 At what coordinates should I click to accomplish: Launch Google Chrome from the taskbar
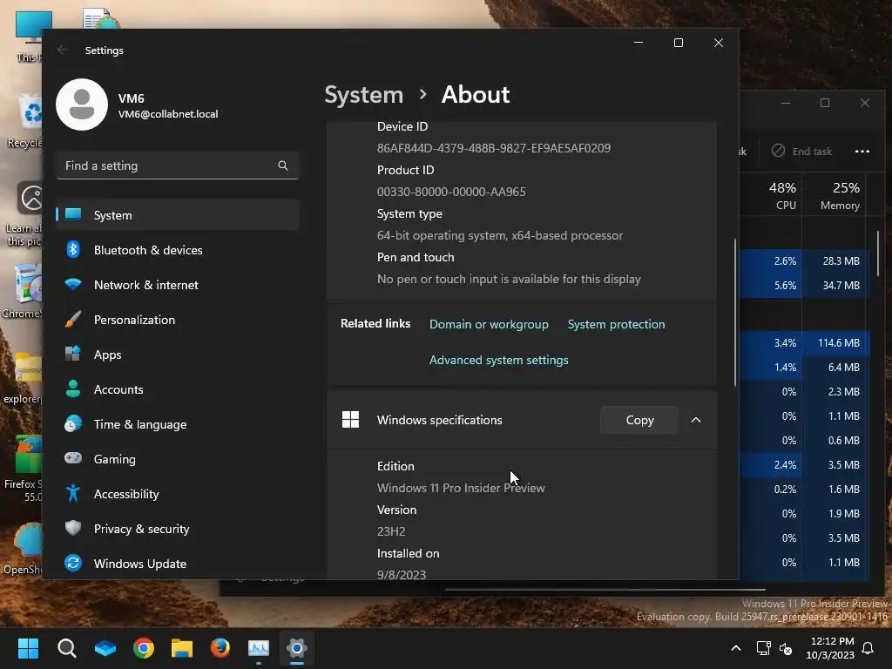[x=144, y=647]
